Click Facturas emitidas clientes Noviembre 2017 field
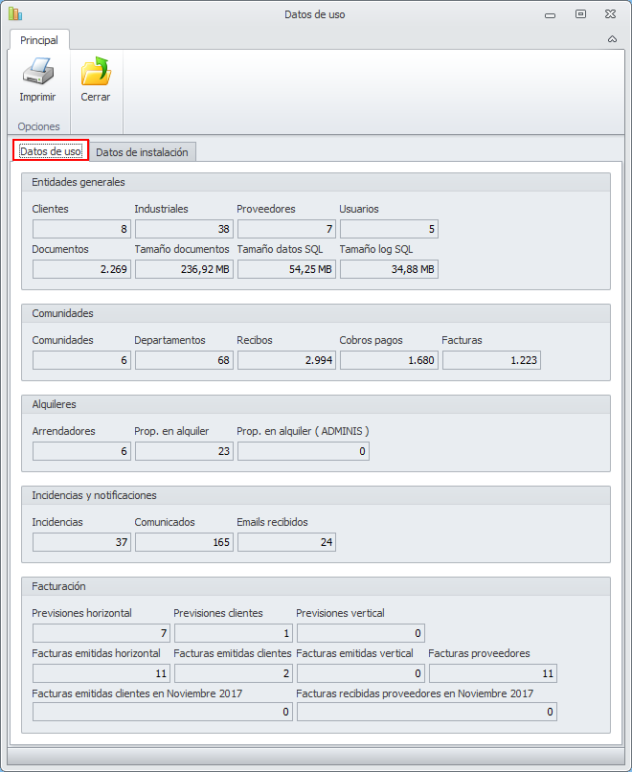The image size is (632, 772). (x=163, y=712)
